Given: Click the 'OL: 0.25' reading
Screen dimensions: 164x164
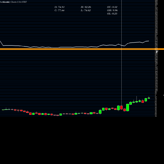Looking at the screenshot, I should pyautogui.click(x=112, y=14).
